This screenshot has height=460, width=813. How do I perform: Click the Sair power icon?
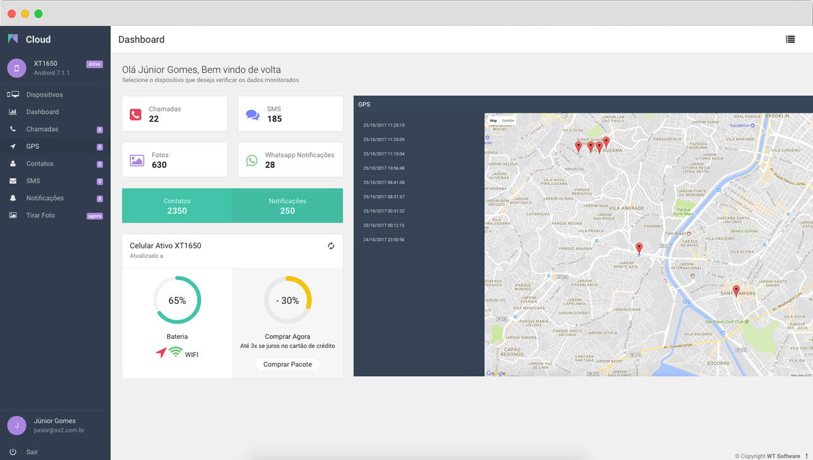coord(13,452)
